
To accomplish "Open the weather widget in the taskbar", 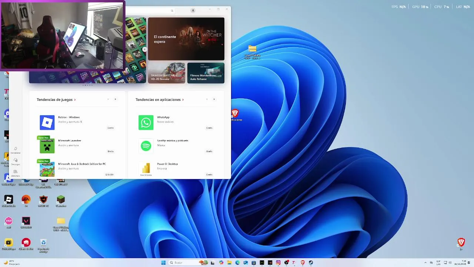I will [x=12, y=263].
